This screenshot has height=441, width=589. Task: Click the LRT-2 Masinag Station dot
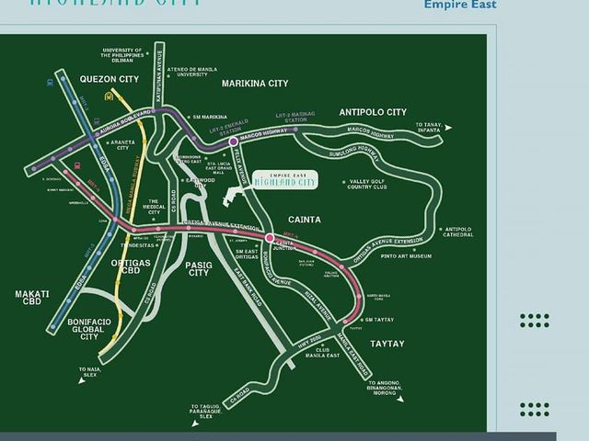pyautogui.click(x=295, y=130)
